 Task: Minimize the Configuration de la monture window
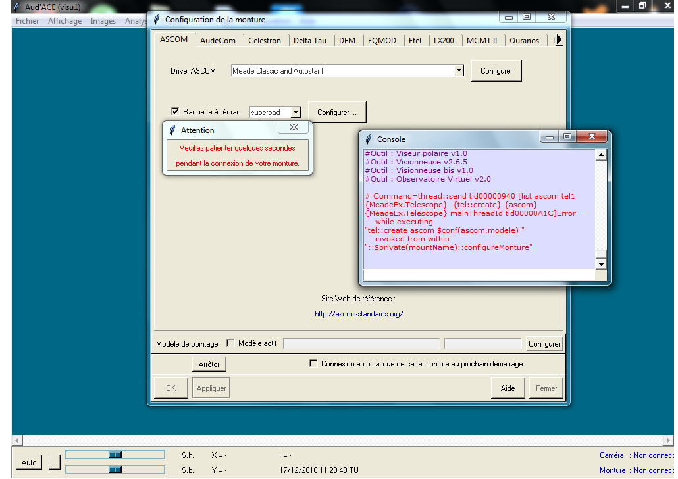tap(508, 17)
